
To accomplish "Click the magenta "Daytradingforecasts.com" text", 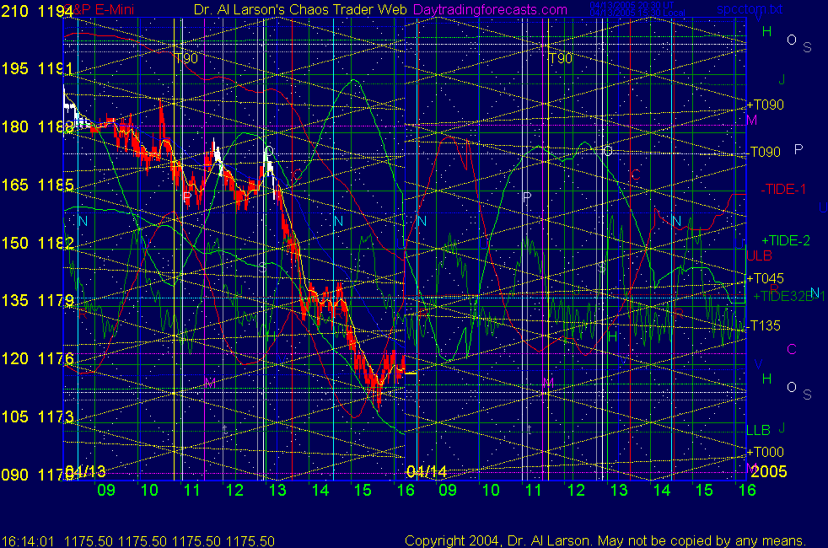I will pyautogui.click(x=490, y=9).
